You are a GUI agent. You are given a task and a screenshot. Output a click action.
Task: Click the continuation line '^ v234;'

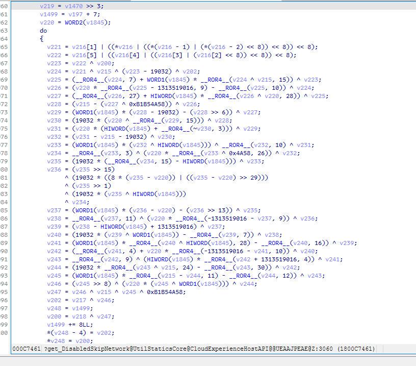click(77, 202)
